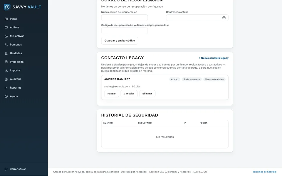Focus the Contraseña actual field
This screenshot has height=176, width=282.
pyautogui.click(x=197, y=18)
